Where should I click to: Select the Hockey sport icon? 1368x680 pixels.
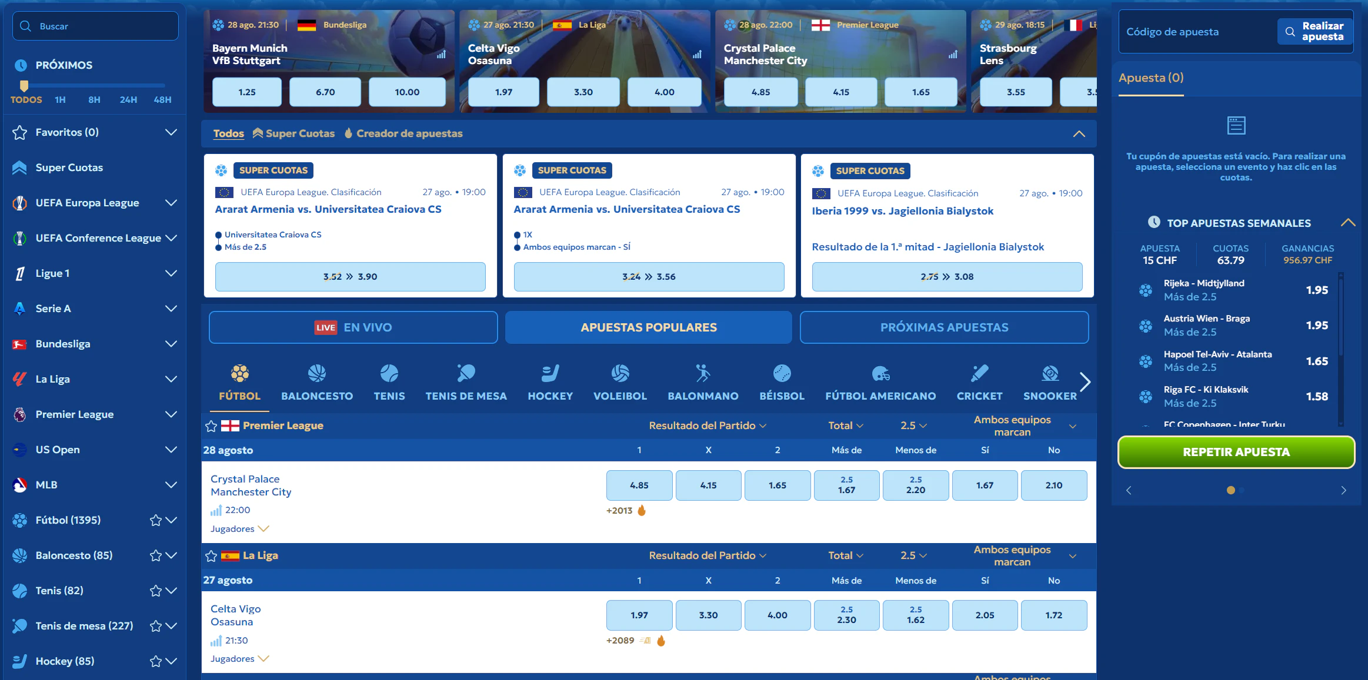coord(550,373)
